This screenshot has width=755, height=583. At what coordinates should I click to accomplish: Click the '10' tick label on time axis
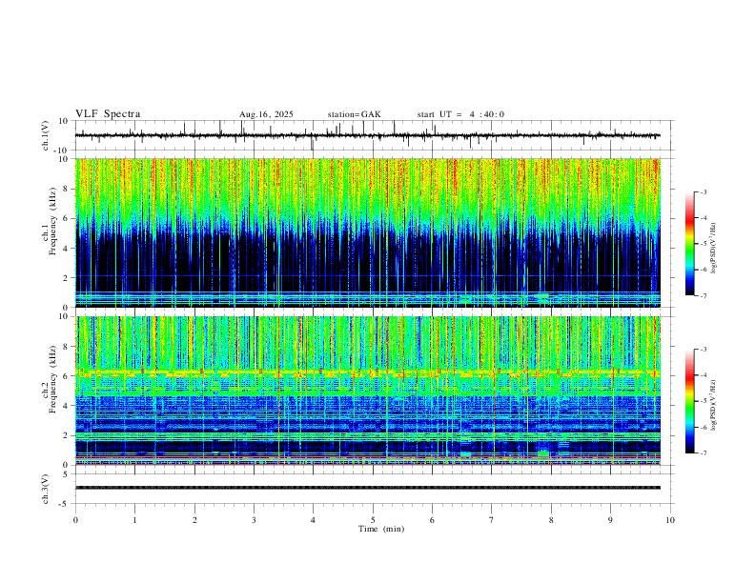(x=670, y=520)
